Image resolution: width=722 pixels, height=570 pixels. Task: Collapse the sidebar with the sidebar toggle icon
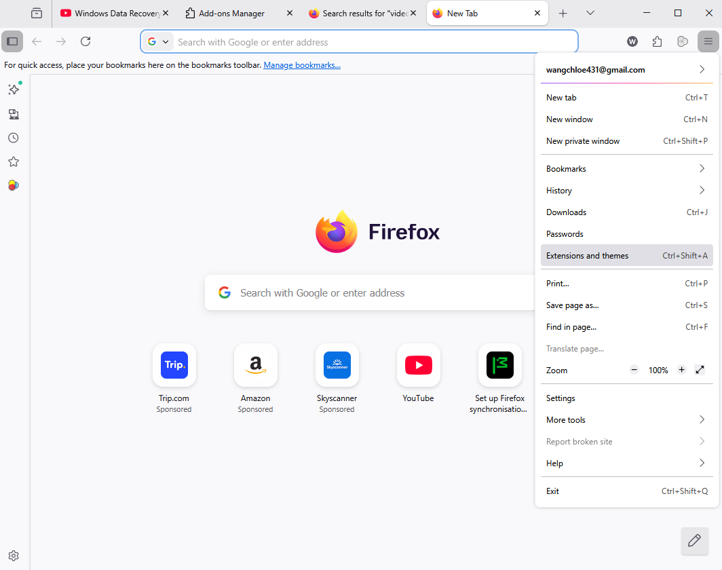click(12, 41)
